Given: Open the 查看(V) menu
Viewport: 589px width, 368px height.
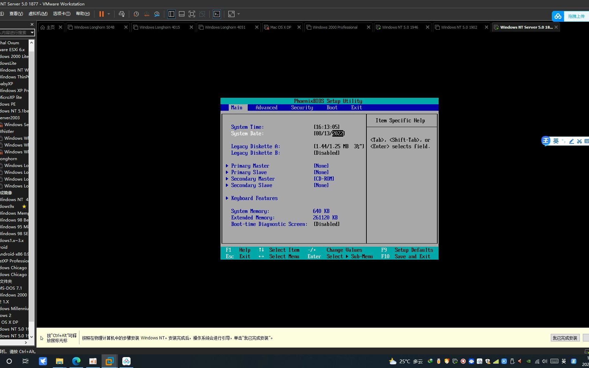Looking at the screenshot, I should point(16,14).
